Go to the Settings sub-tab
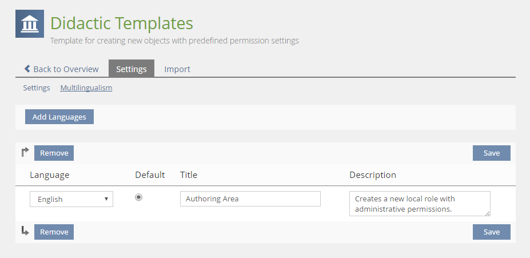This screenshot has height=258, width=530. click(37, 88)
